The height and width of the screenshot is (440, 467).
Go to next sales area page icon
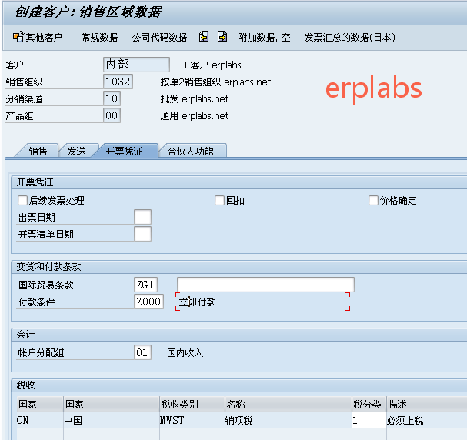(x=222, y=37)
